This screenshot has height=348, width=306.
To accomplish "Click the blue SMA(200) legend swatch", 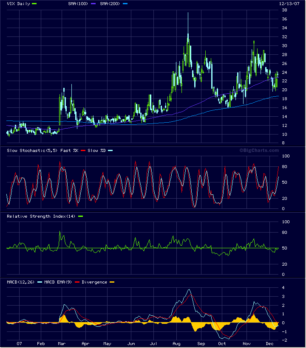I will click(125, 4).
